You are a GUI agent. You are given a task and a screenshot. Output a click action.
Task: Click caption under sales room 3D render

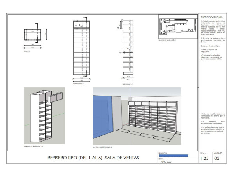103,147
